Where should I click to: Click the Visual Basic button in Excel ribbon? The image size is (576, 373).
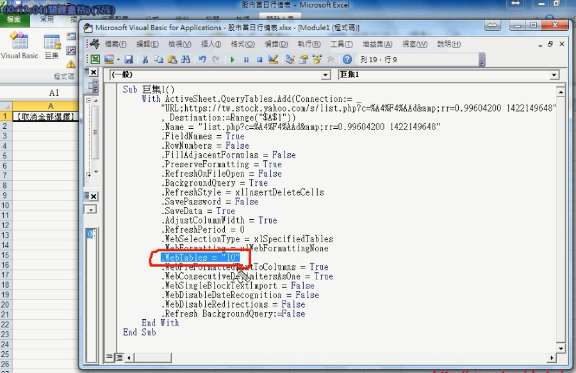20,46
